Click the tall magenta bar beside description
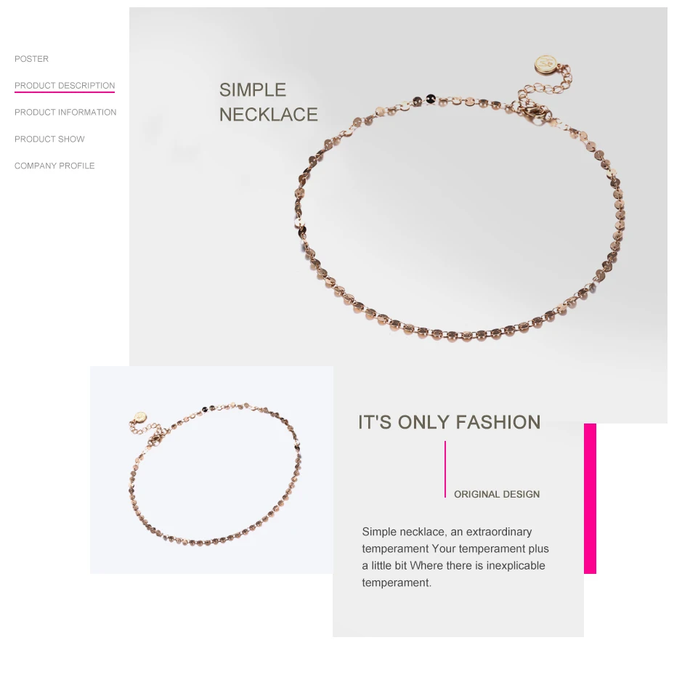This screenshot has width=690, height=693. [590, 498]
